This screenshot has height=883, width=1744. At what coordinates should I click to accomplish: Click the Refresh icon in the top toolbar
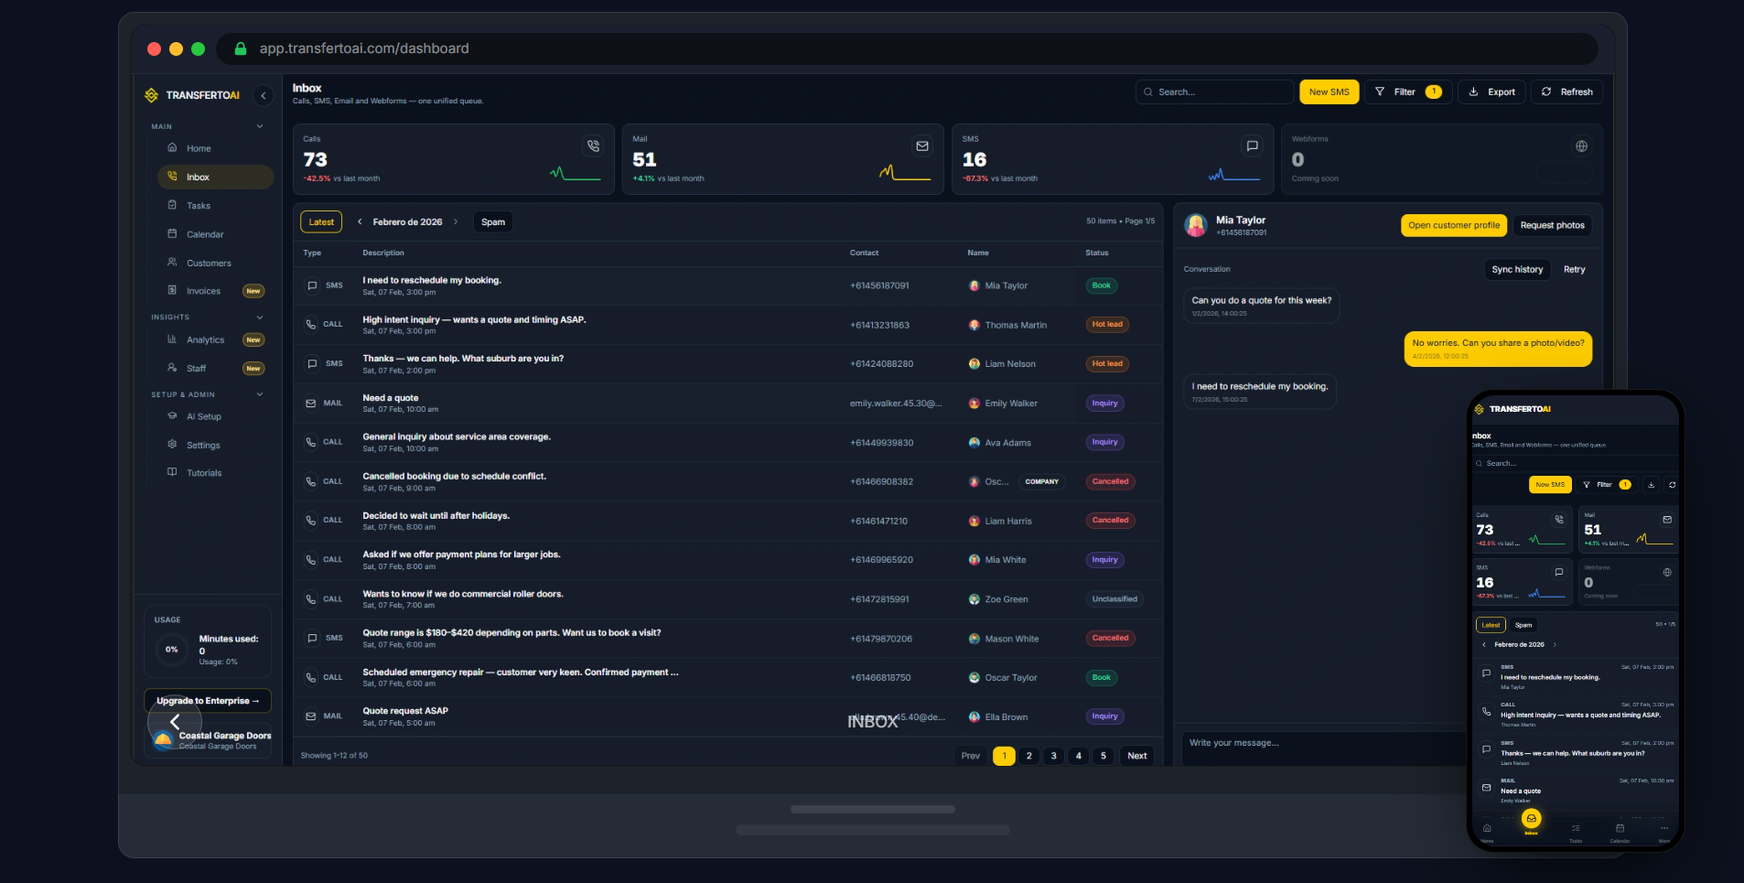point(1545,92)
